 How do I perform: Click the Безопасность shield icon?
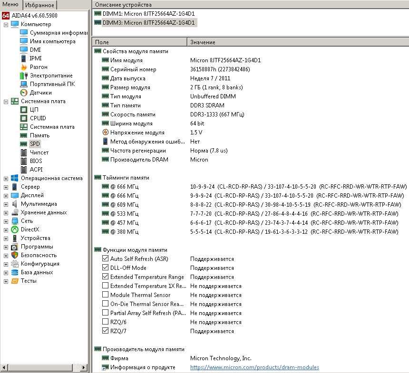[15, 255]
